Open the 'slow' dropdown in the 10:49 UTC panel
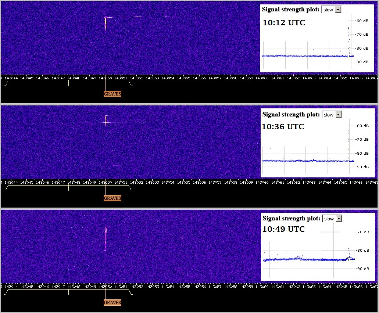Screen dimensions: 379x313 click(332, 219)
